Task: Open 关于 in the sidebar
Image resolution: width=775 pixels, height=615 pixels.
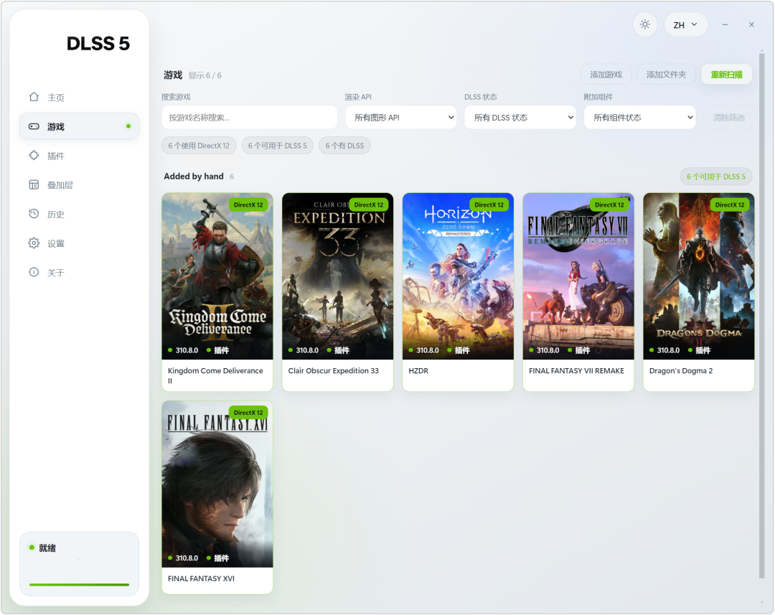Action: (x=79, y=273)
